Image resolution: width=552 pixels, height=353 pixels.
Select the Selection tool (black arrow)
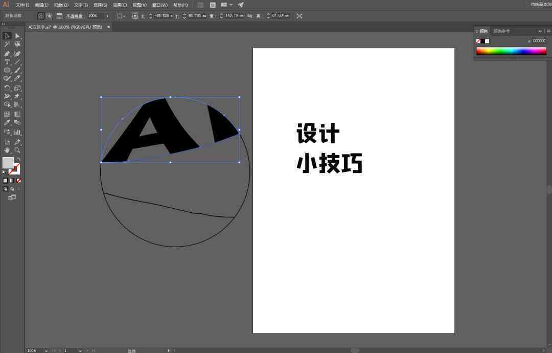point(7,36)
